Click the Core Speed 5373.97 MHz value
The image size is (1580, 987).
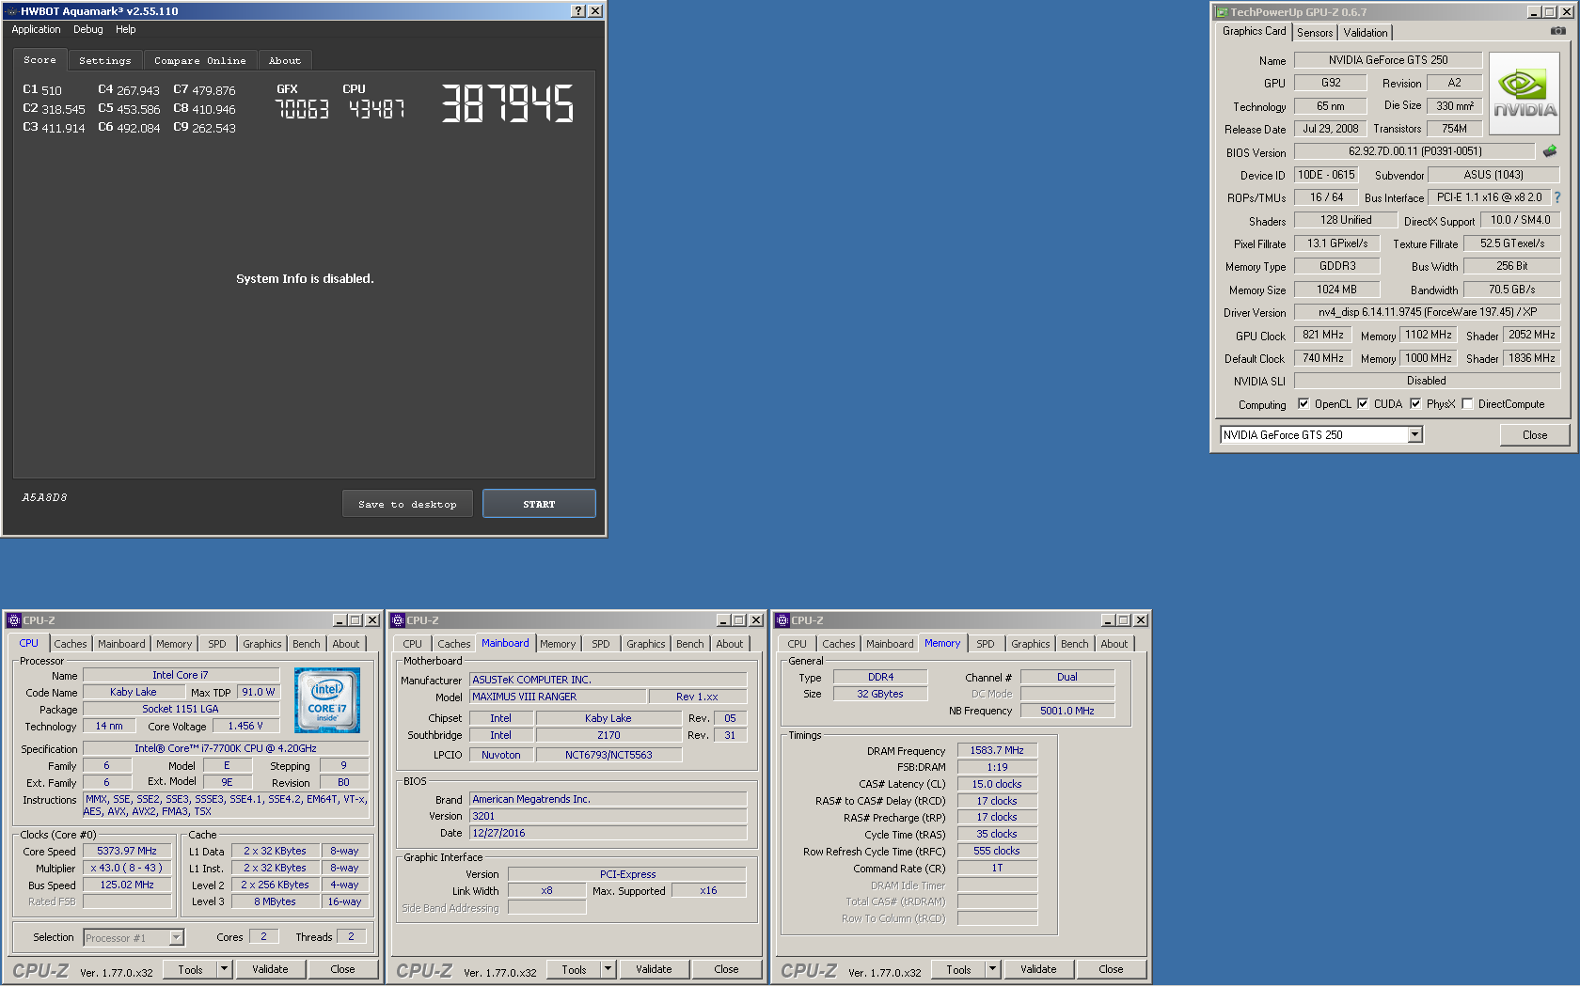(x=127, y=851)
